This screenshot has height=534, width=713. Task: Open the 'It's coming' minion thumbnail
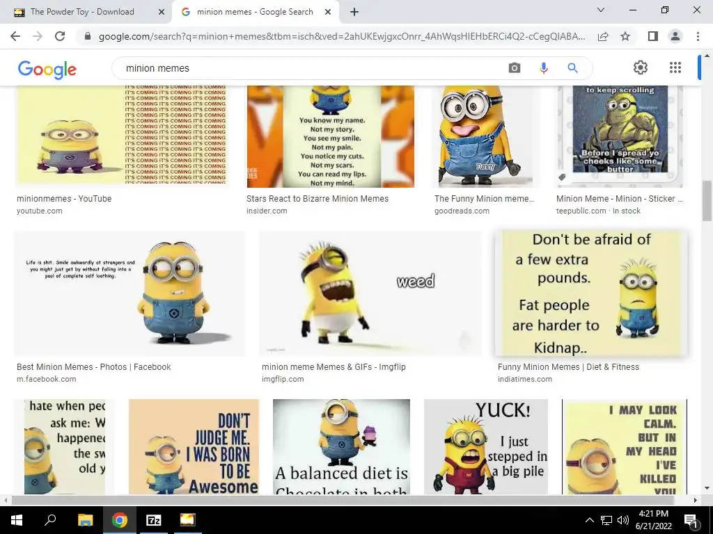click(123, 137)
